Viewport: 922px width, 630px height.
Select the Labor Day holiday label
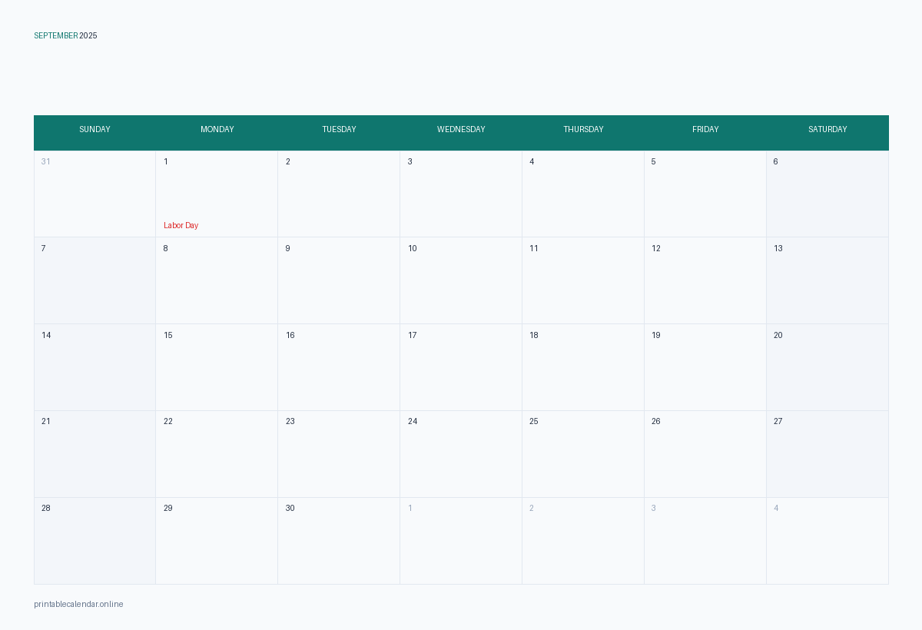(x=181, y=226)
